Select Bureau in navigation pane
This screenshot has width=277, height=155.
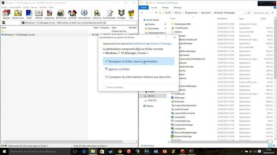(x=151, y=24)
